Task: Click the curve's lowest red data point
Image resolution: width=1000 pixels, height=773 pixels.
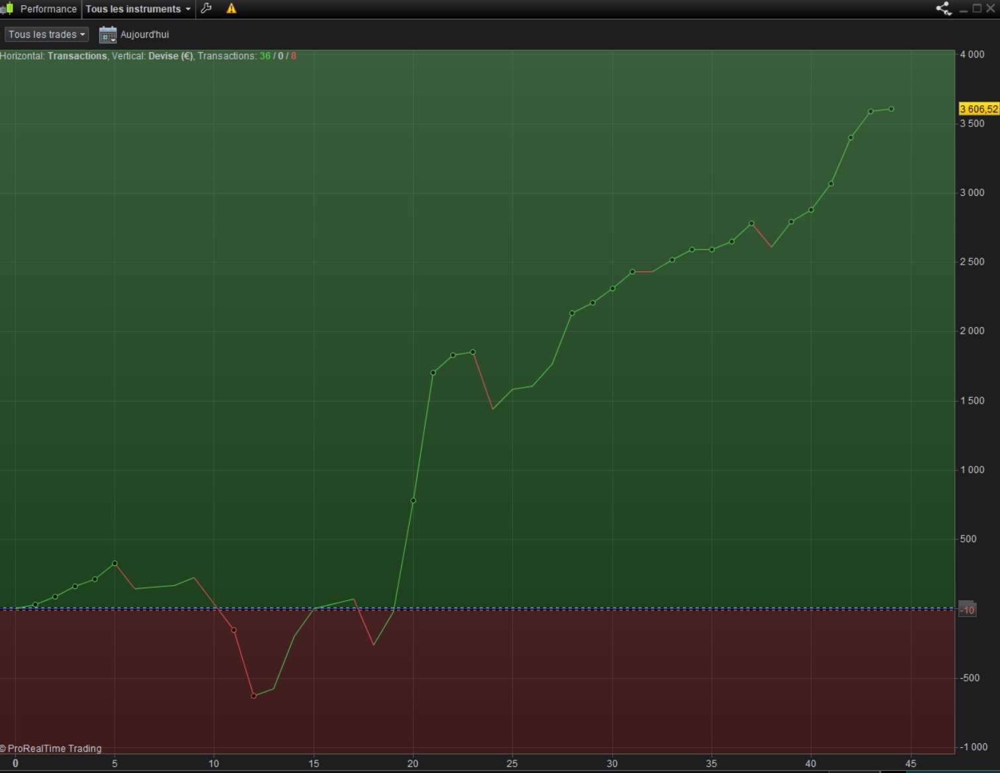Action: point(253,696)
